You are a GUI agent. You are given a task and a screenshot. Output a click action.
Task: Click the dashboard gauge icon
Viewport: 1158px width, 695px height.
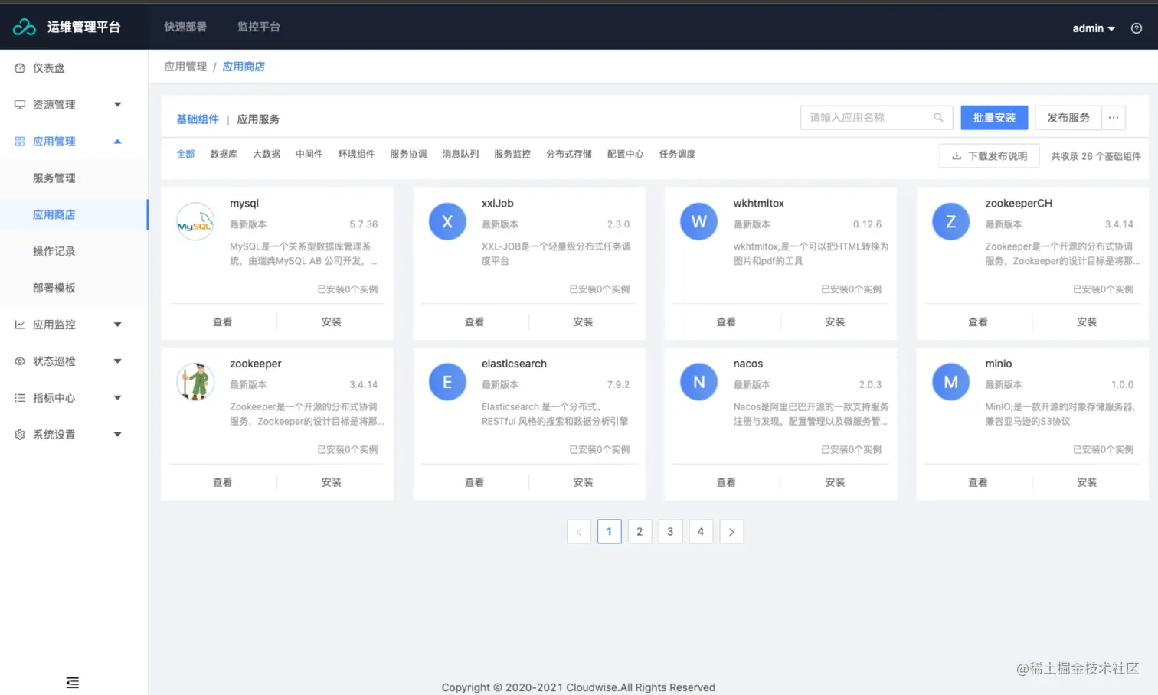click(x=20, y=68)
